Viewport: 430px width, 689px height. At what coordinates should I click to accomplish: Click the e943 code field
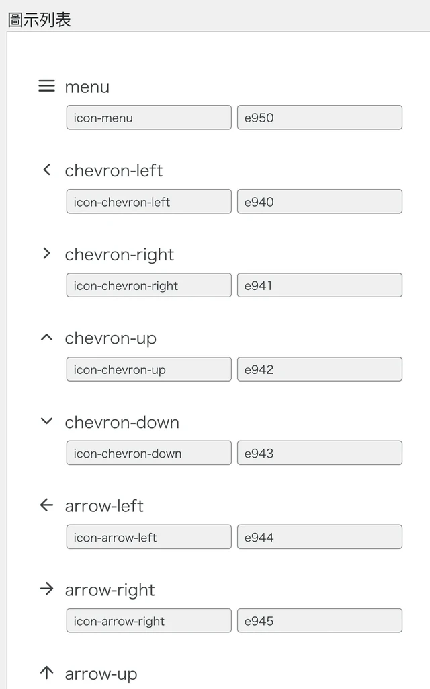[x=320, y=453]
